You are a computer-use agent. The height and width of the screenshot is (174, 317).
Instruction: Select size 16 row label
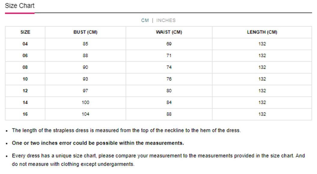click(25, 114)
